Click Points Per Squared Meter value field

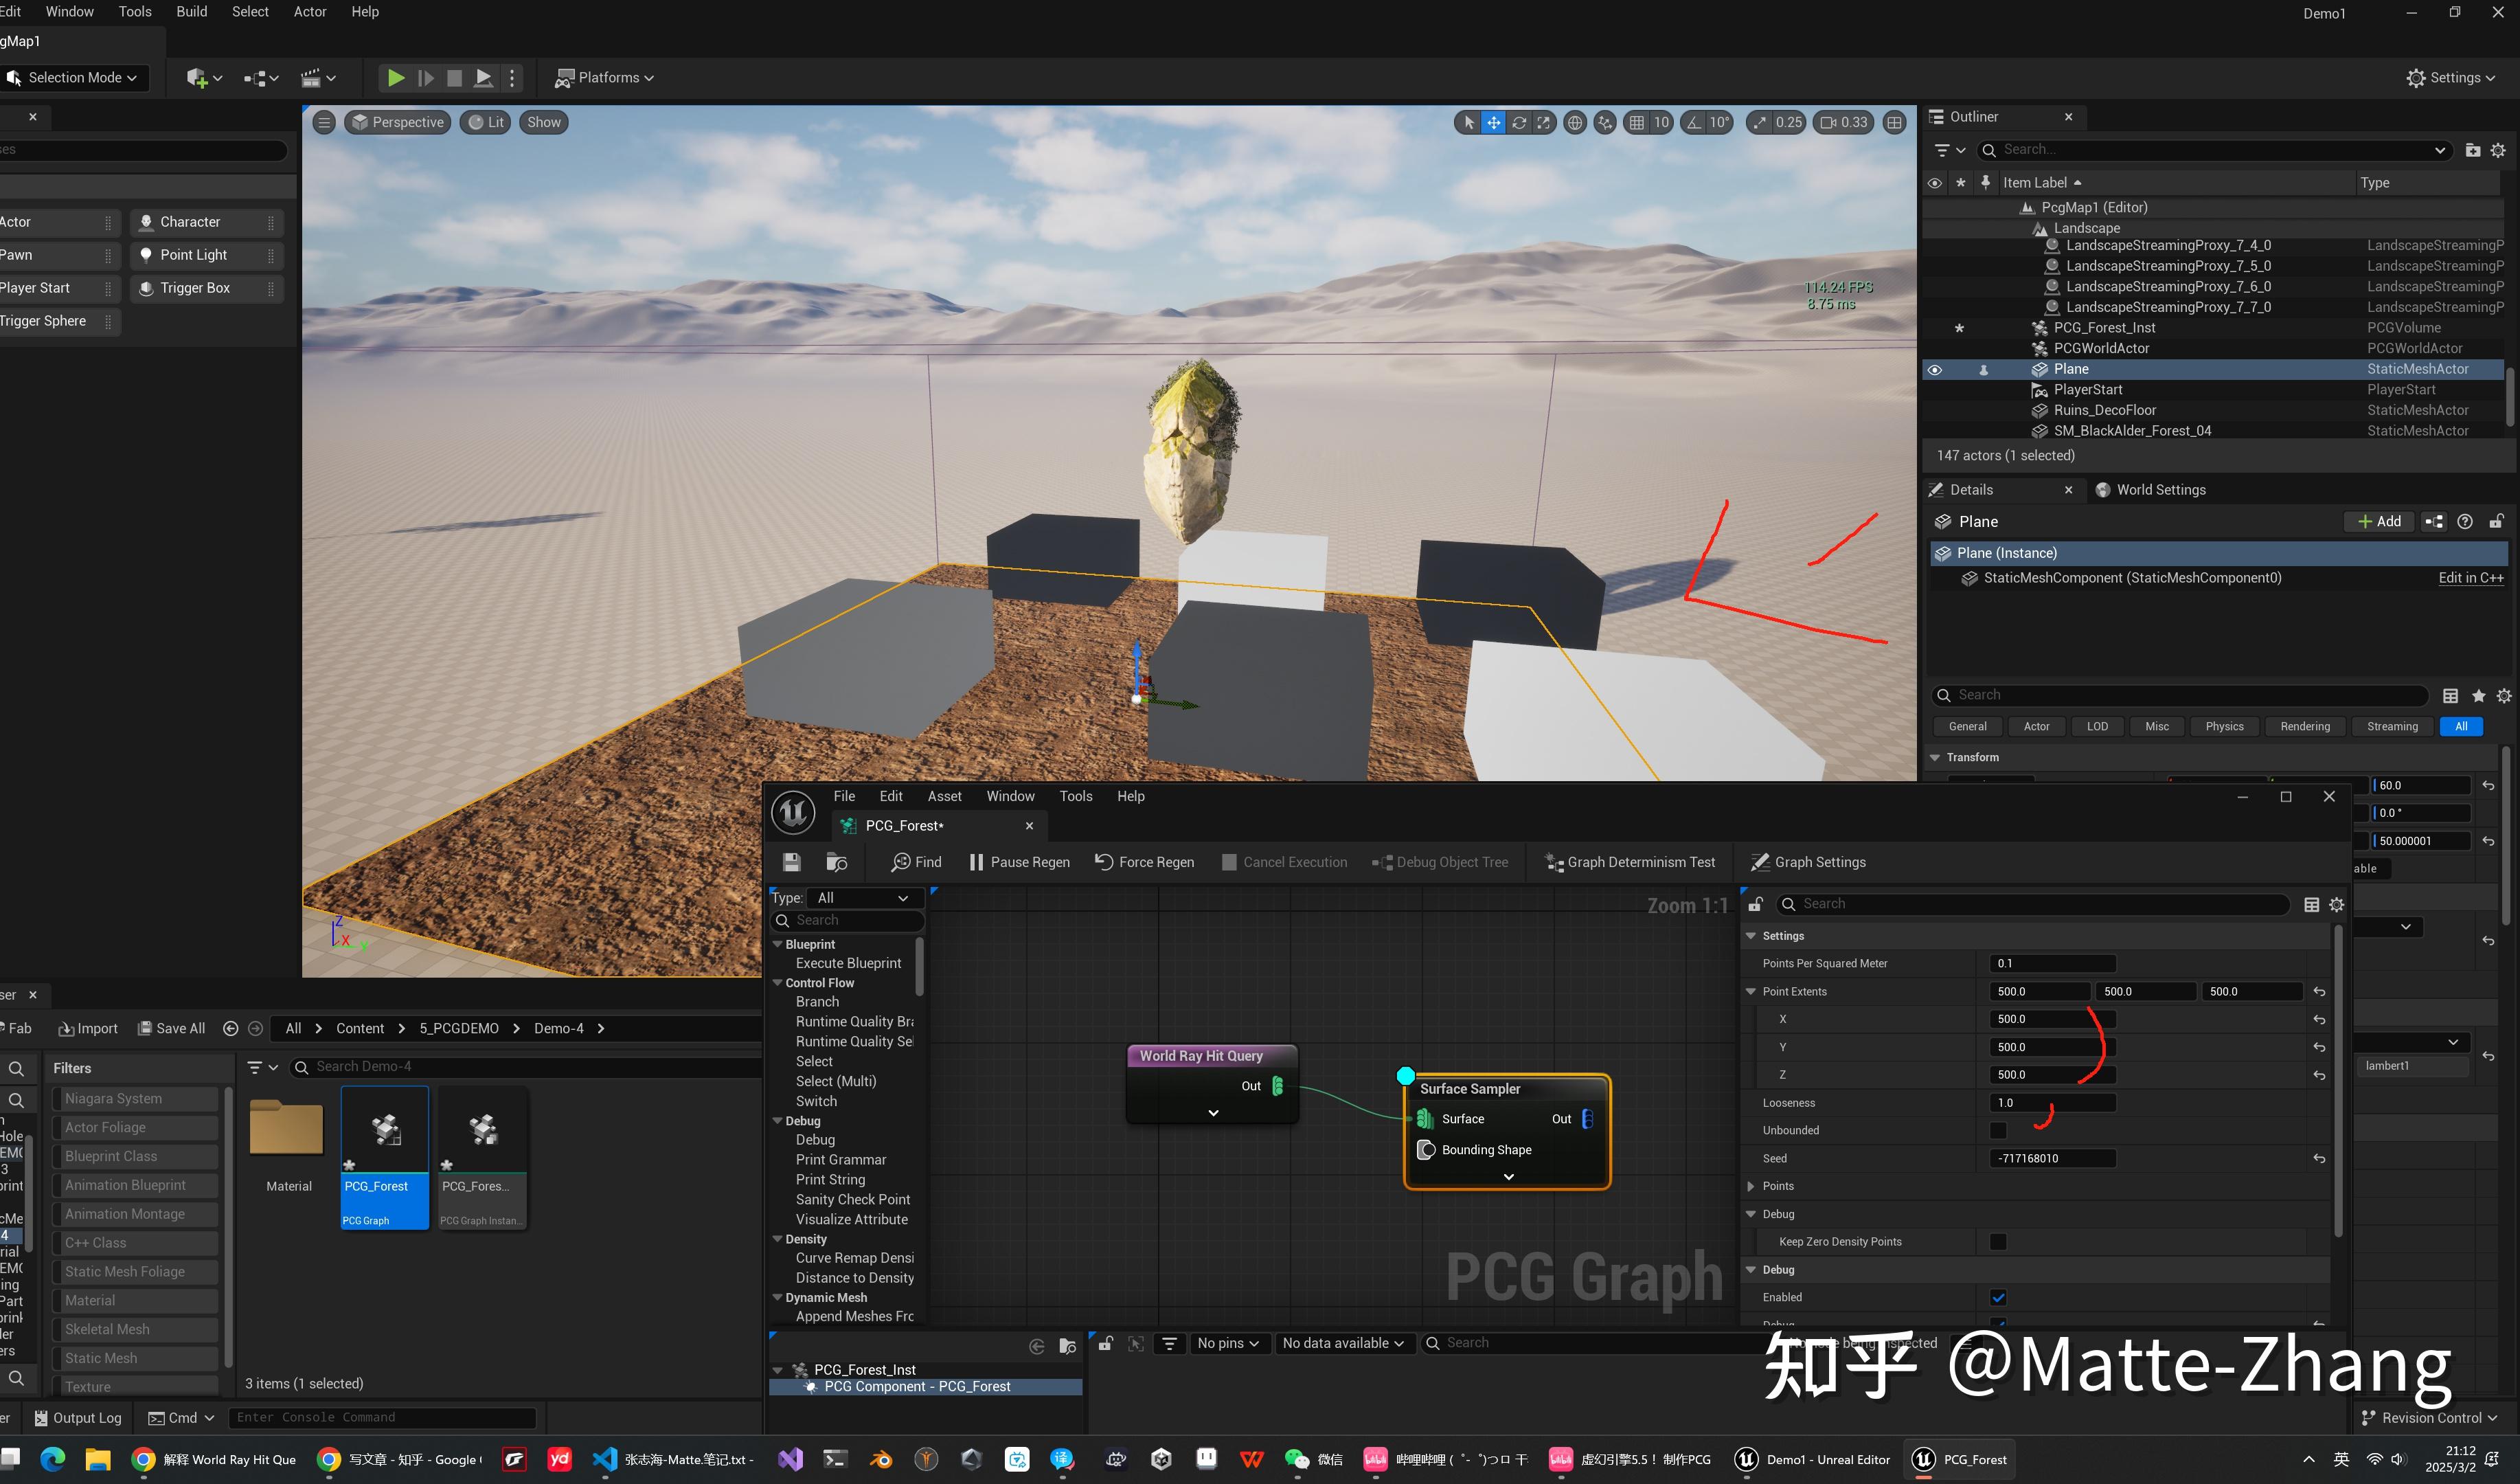pyautogui.click(x=2053, y=963)
